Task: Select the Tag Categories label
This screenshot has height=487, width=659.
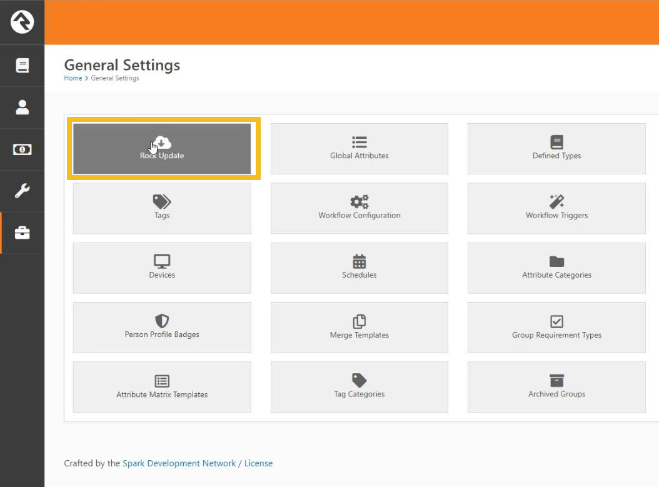Action: click(x=360, y=394)
